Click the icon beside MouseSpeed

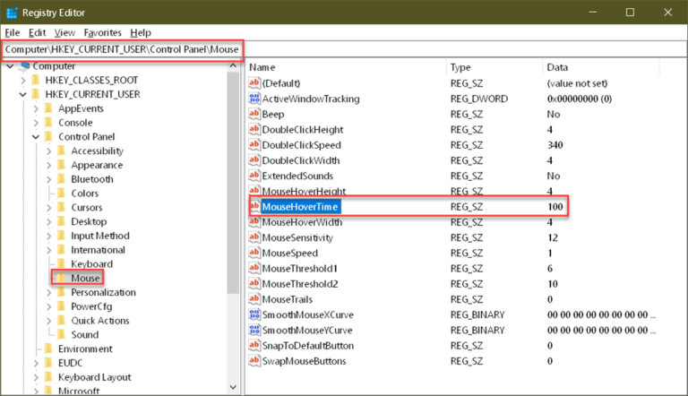[254, 253]
